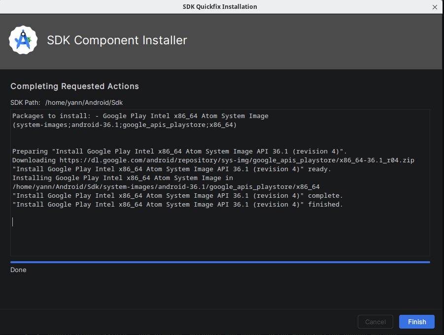Click the log line ending with ready
Viewport: 444px width, 335px height.
171,169
